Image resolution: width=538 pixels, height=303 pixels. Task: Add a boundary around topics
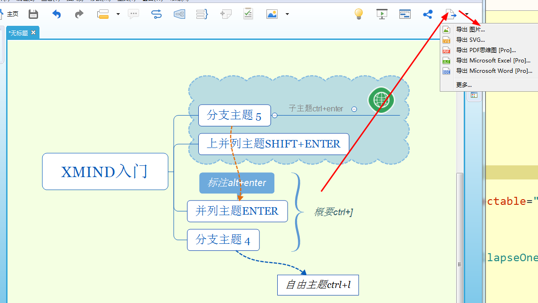click(179, 14)
